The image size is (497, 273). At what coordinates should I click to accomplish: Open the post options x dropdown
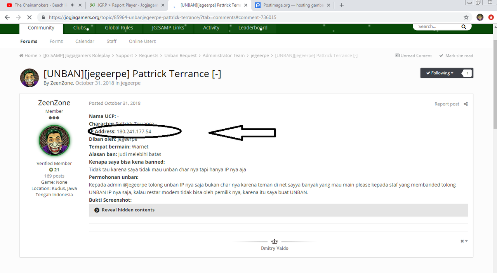[464, 241]
